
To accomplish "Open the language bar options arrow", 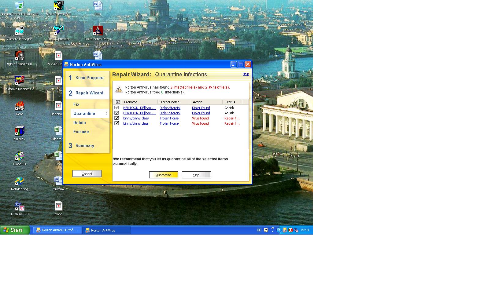I will (x=272, y=232).
